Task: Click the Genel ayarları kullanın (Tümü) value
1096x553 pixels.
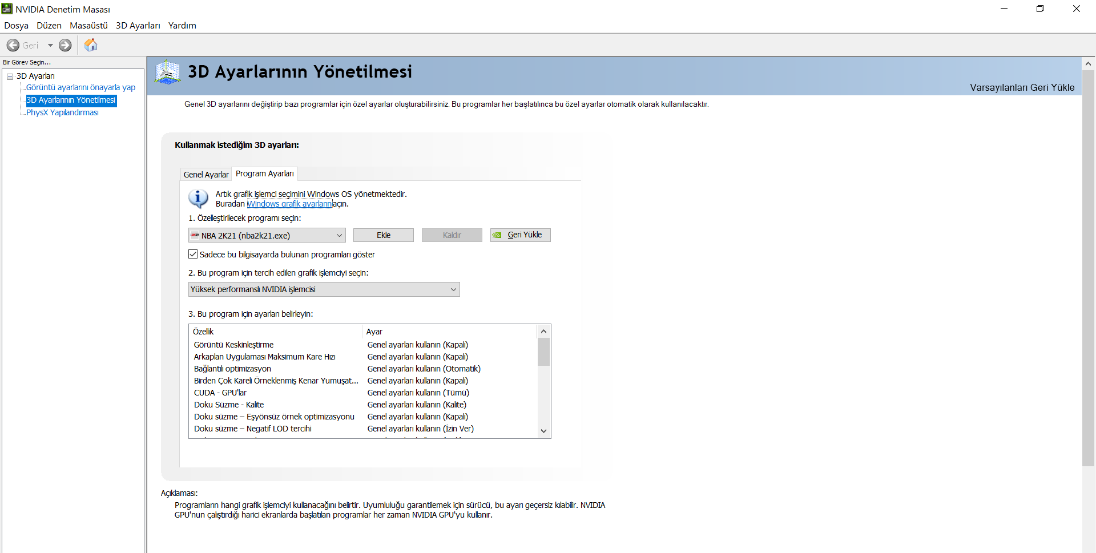Action: pyautogui.click(x=418, y=393)
